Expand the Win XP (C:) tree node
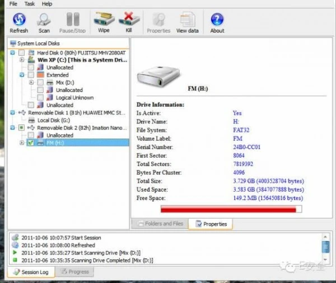 pos(22,60)
